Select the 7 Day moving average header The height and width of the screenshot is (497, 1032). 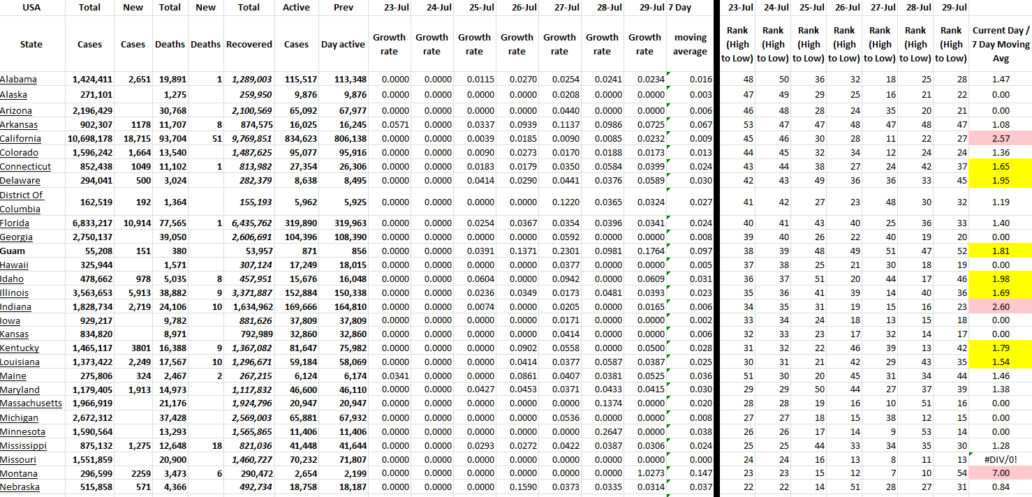[690, 44]
